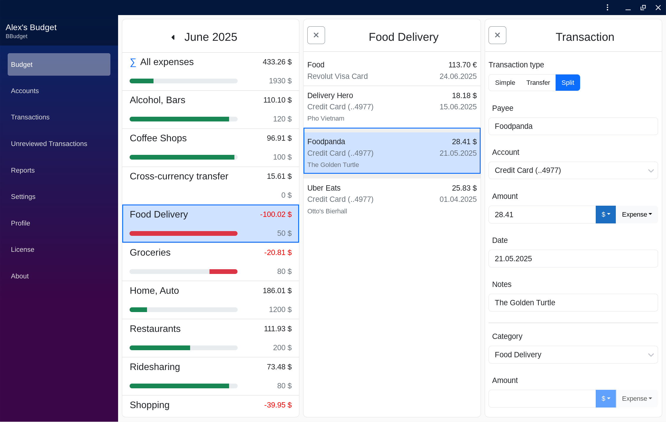
Task: Select Split transaction type
Action: 567,83
